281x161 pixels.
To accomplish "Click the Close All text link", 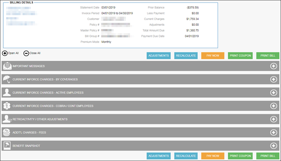I will pyautogui.click(x=35, y=53).
